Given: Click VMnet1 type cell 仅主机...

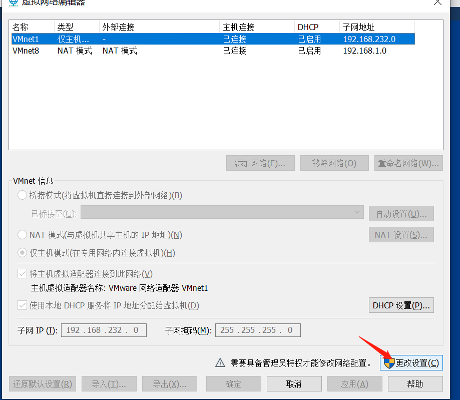Looking at the screenshot, I should 73,39.
